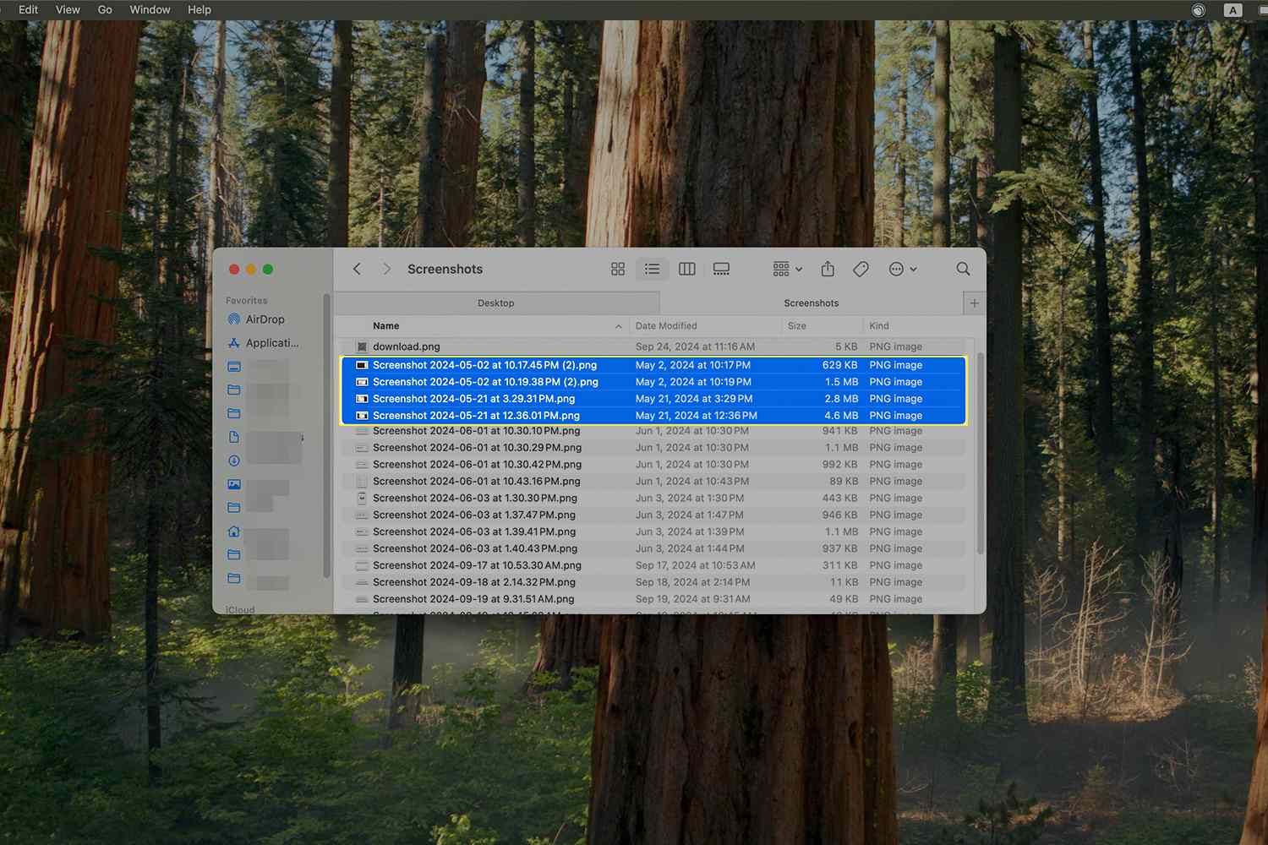Screen dimensions: 1268x845
Task: Switch Finder to list view
Action: click(x=652, y=269)
